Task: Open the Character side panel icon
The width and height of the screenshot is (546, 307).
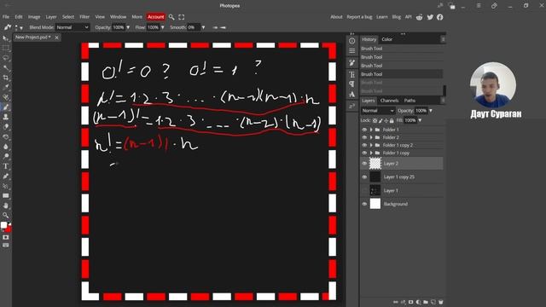Action: [352, 74]
